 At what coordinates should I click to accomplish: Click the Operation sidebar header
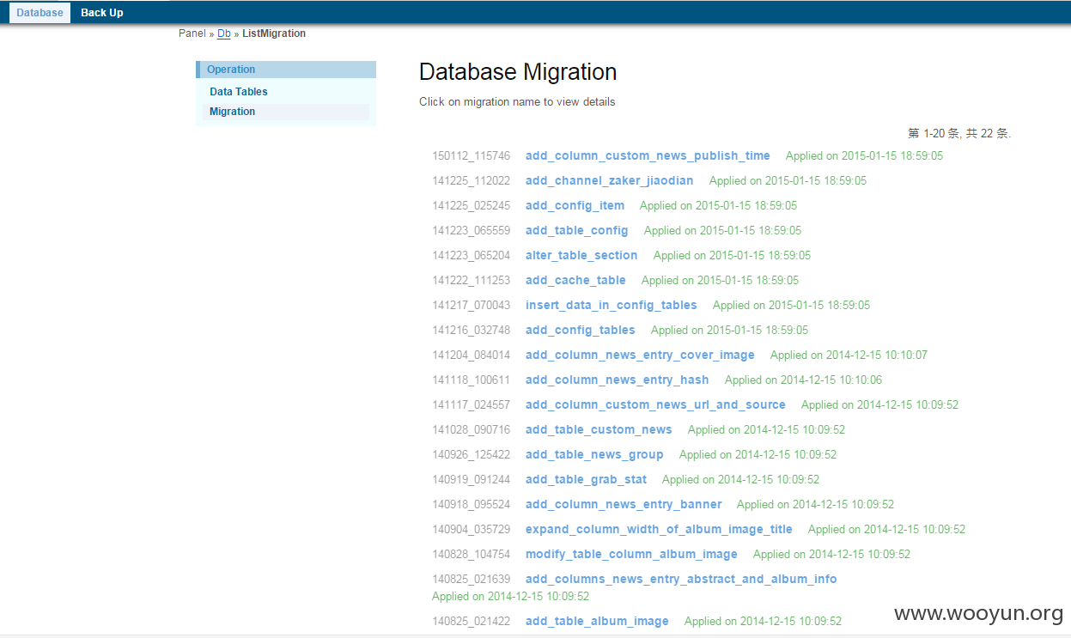286,70
